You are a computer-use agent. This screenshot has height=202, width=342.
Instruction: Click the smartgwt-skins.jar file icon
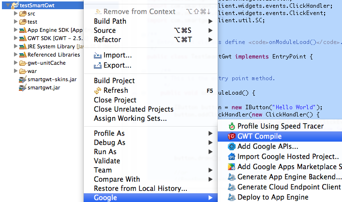[x=23, y=80]
